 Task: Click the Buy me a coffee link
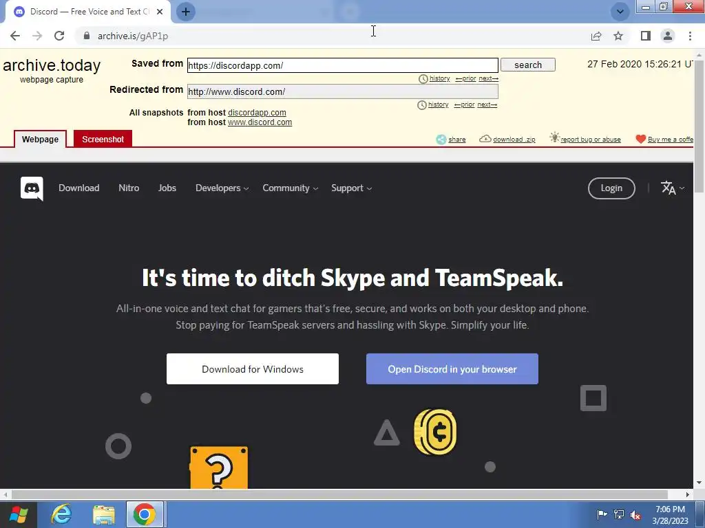[671, 140]
